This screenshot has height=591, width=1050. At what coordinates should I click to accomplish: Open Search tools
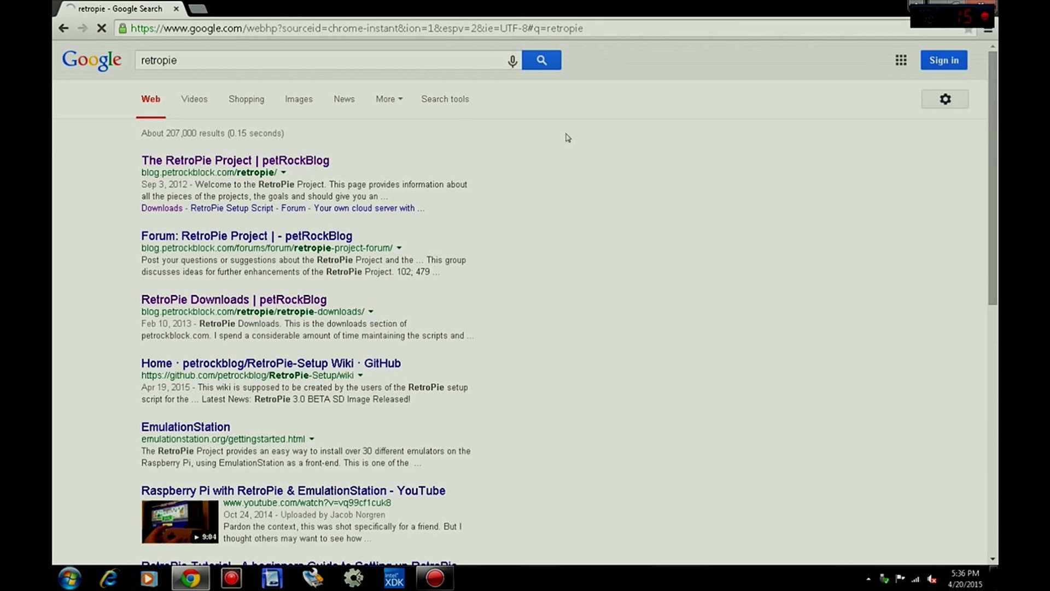pyautogui.click(x=445, y=99)
